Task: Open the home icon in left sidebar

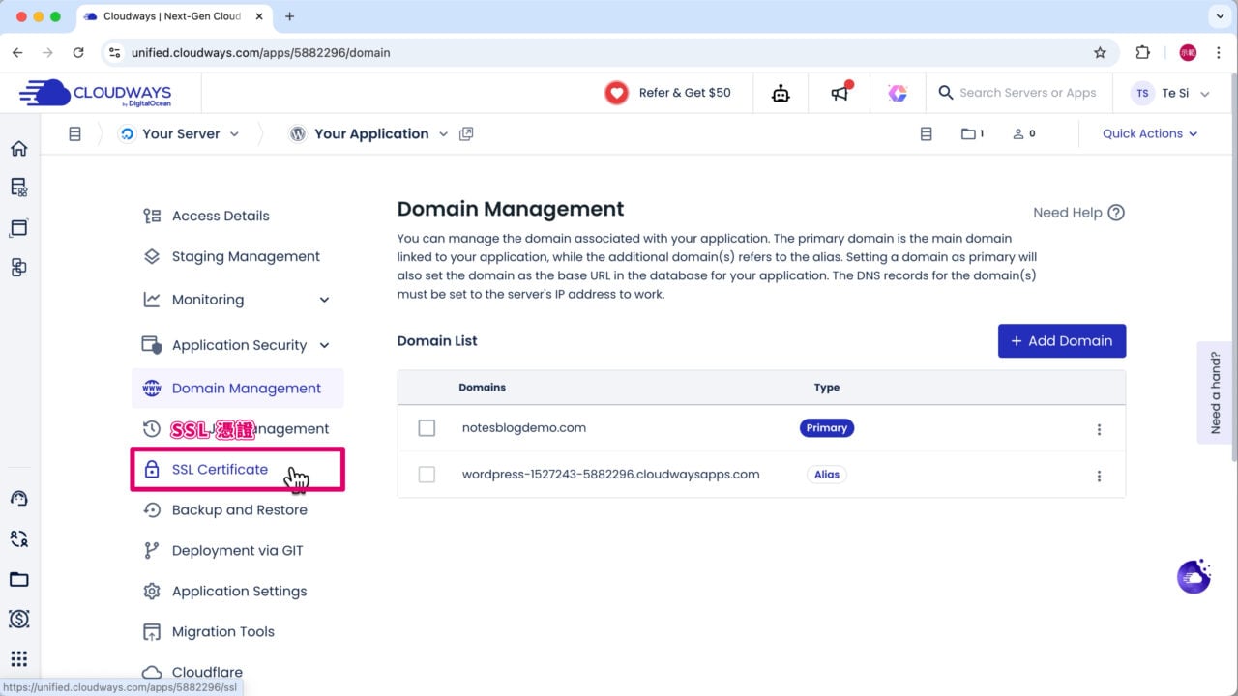Action: (x=18, y=148)
